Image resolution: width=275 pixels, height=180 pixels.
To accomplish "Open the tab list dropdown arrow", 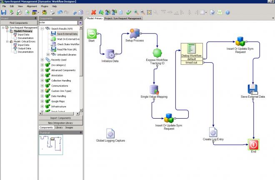I will [273, 18].
